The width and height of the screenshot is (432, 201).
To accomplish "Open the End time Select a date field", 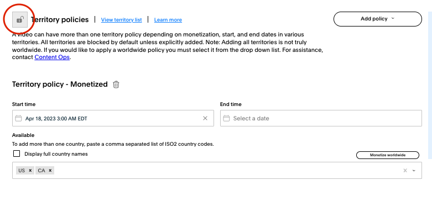I will pyautogui.click(x=321, y=118).
